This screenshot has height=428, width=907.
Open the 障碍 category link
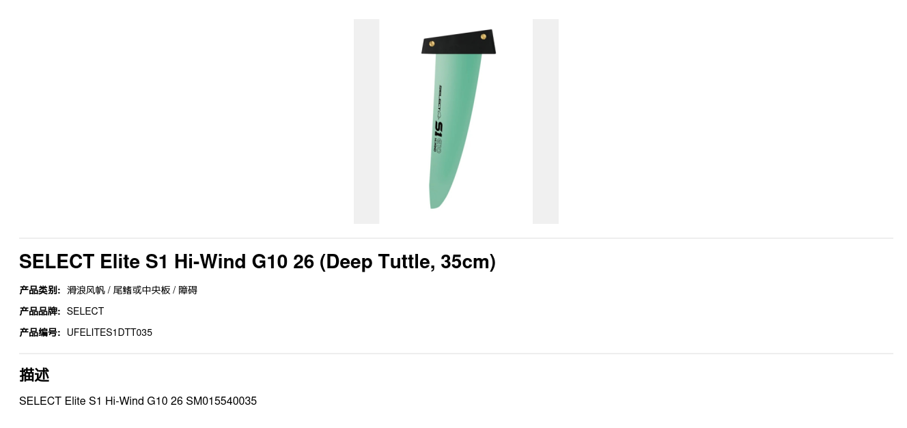tap(188, 290)
